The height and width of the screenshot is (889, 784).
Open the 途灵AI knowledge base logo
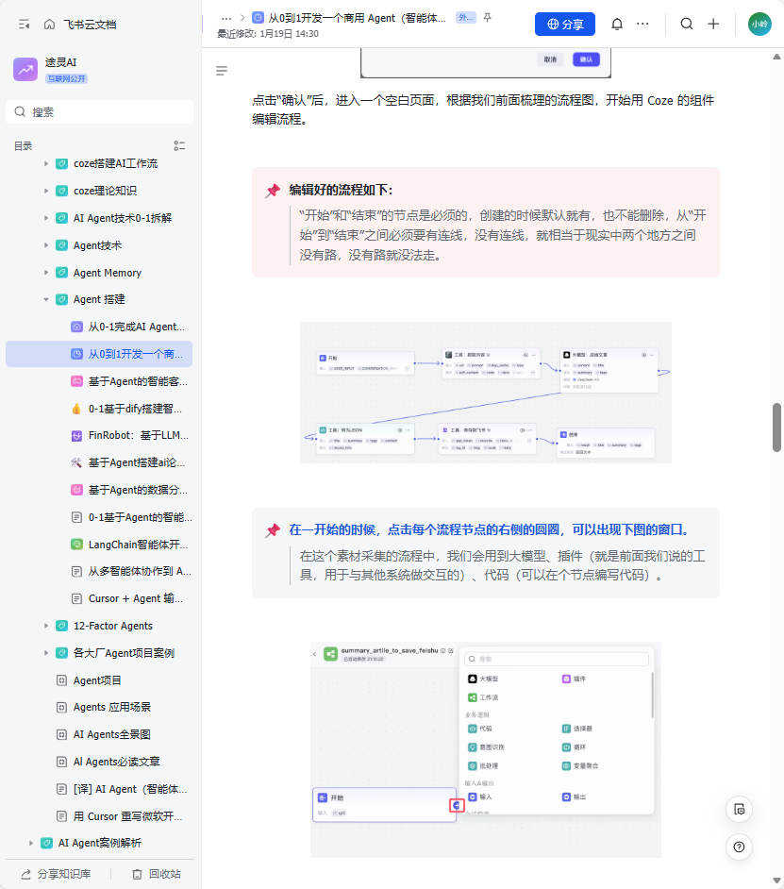(x=25, y=69)
